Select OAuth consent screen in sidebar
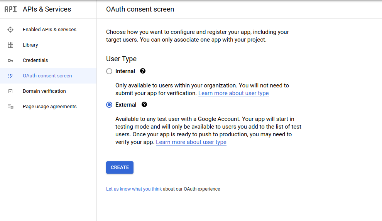The width and height of the screenshot is (382, 221). pyautogui.click(x=48, y=76)
